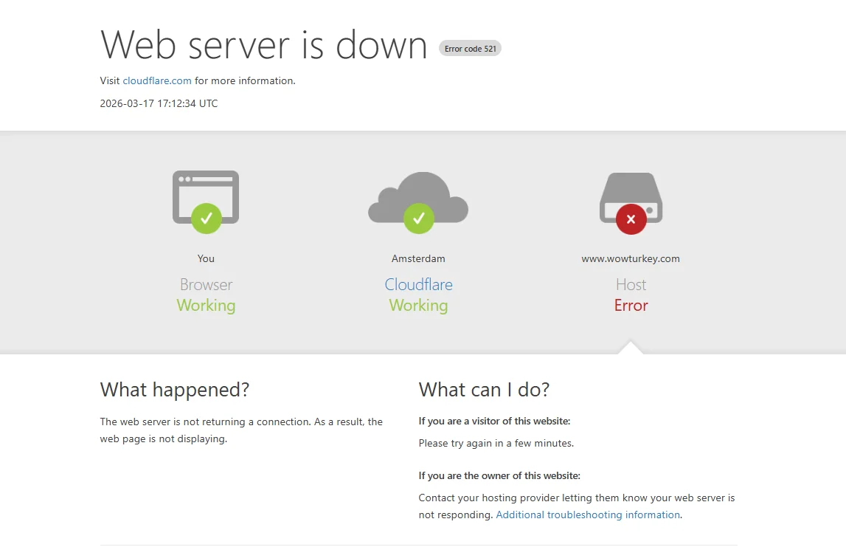This screenshot has height=547, width=846.
Task: Click the 'What happened?' heading
Action: coord(175,389)
